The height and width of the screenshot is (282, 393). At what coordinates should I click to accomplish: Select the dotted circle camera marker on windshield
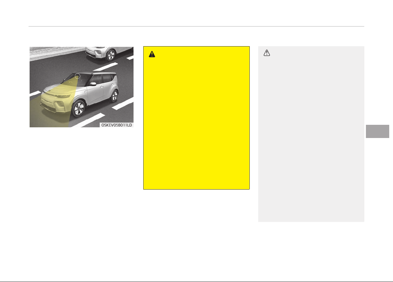pyautogui.click(x=77, y=76)
